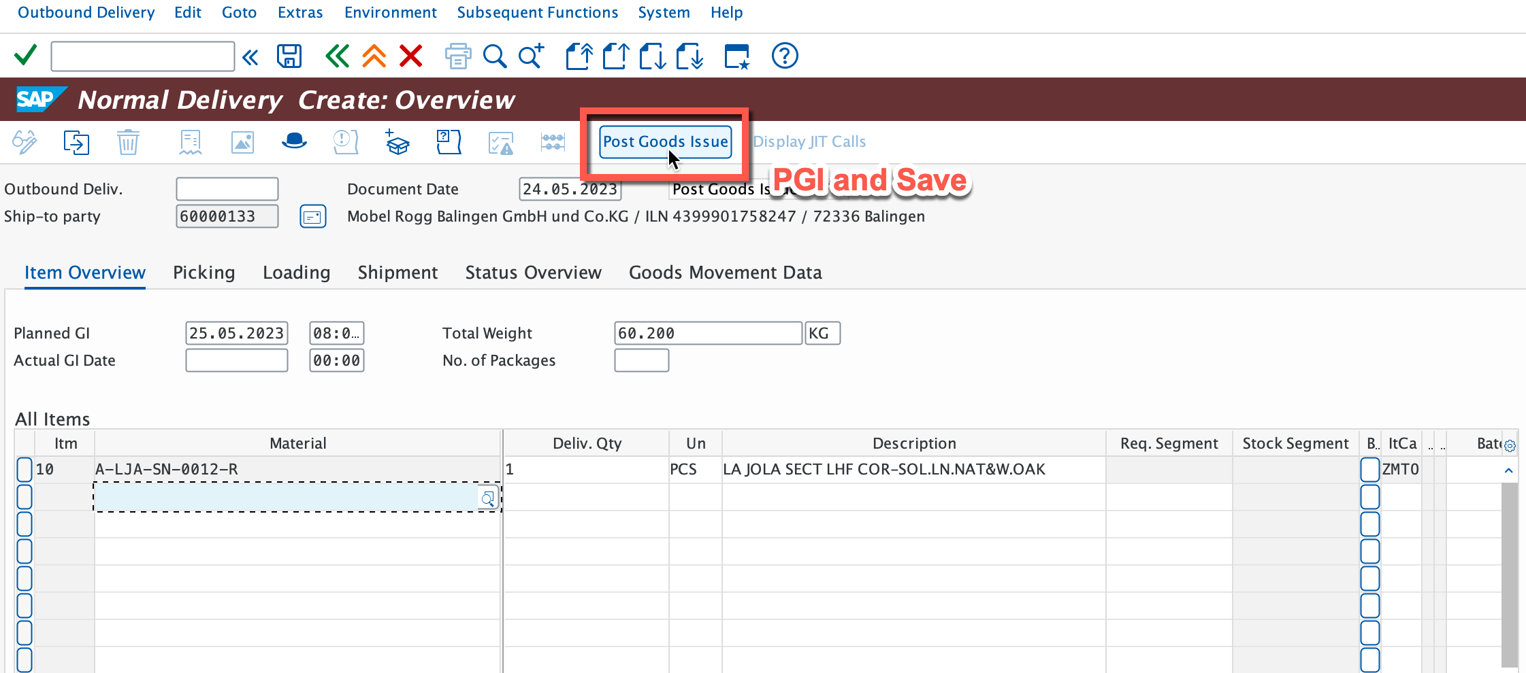1526x673 pixels.
Task: Select the second empty row's selector box
Action: click(25, 524)
